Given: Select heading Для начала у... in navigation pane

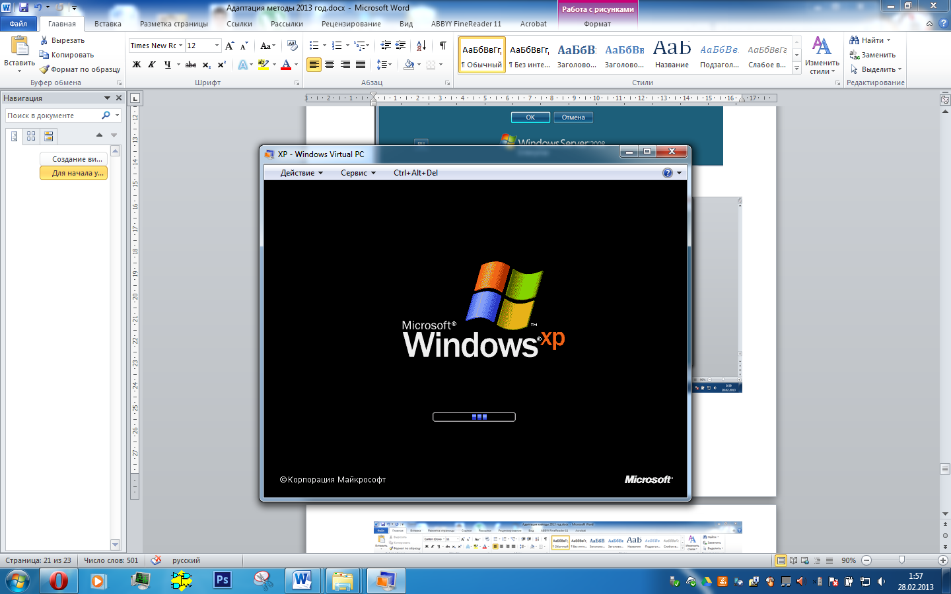Looking at the screenshot, I should [73, 173].
